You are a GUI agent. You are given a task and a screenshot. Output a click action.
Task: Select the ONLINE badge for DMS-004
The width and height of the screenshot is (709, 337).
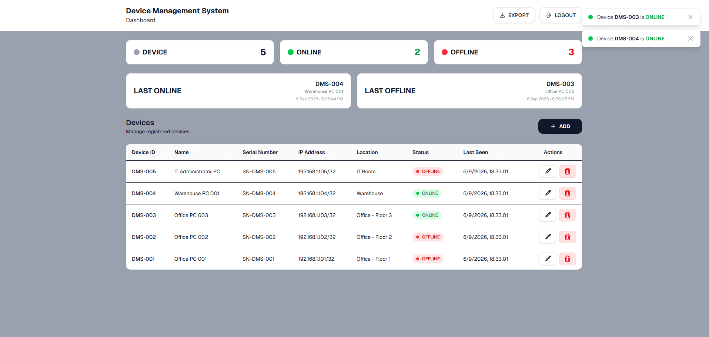[x=427, y=193]
